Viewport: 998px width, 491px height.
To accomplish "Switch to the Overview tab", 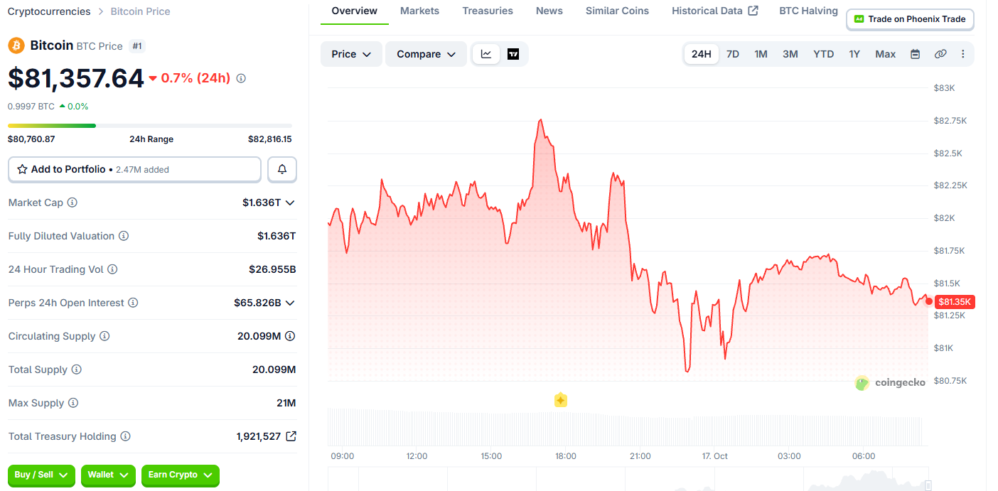I will click(x=355, y=11).
